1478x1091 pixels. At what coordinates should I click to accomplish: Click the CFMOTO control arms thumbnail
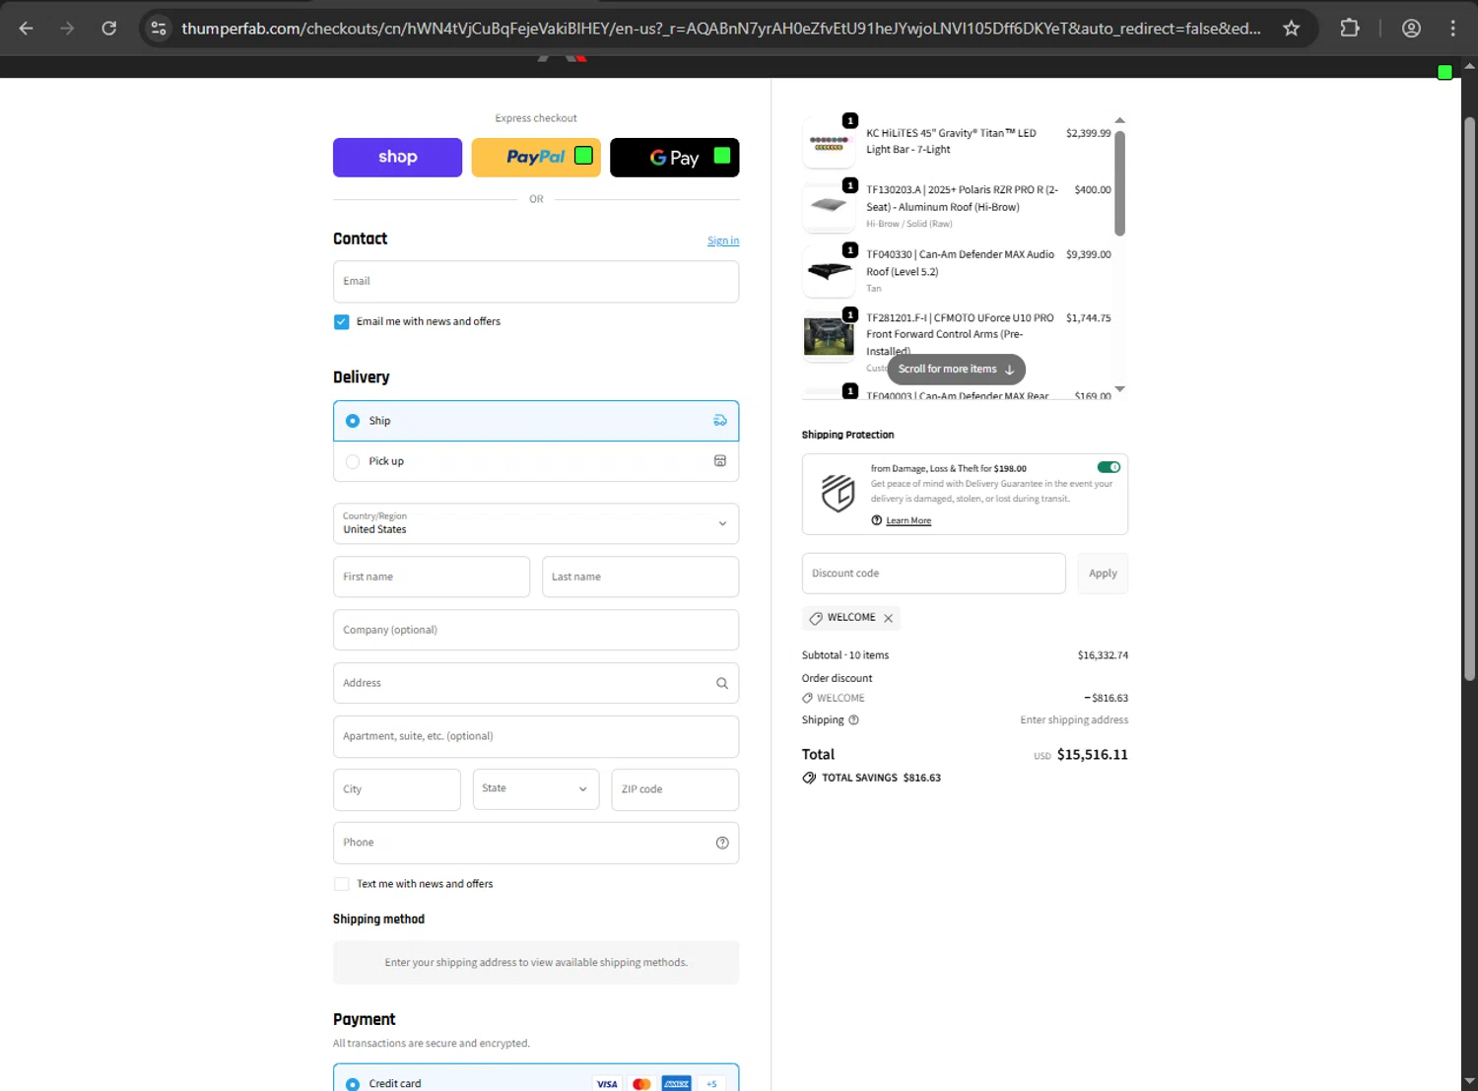[x=829, y=336]
